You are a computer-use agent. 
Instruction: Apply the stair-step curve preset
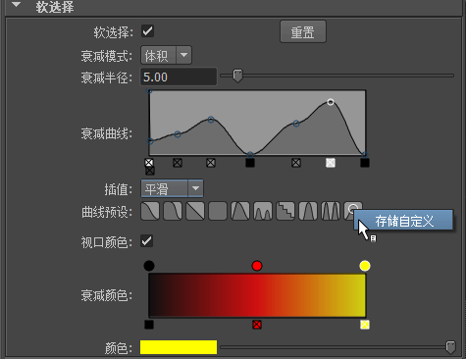coord(285,211)
